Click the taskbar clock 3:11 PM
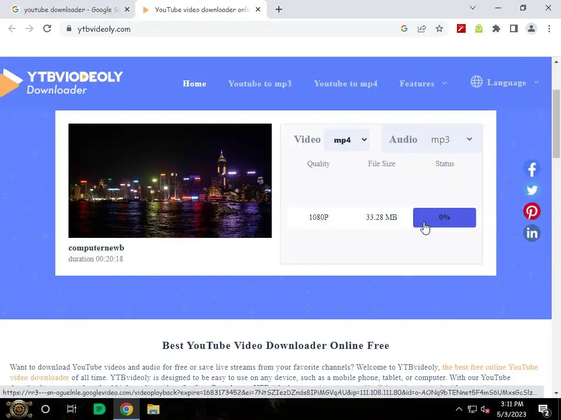The width and height of the screenshot is (561, 420). coord(512,404)
